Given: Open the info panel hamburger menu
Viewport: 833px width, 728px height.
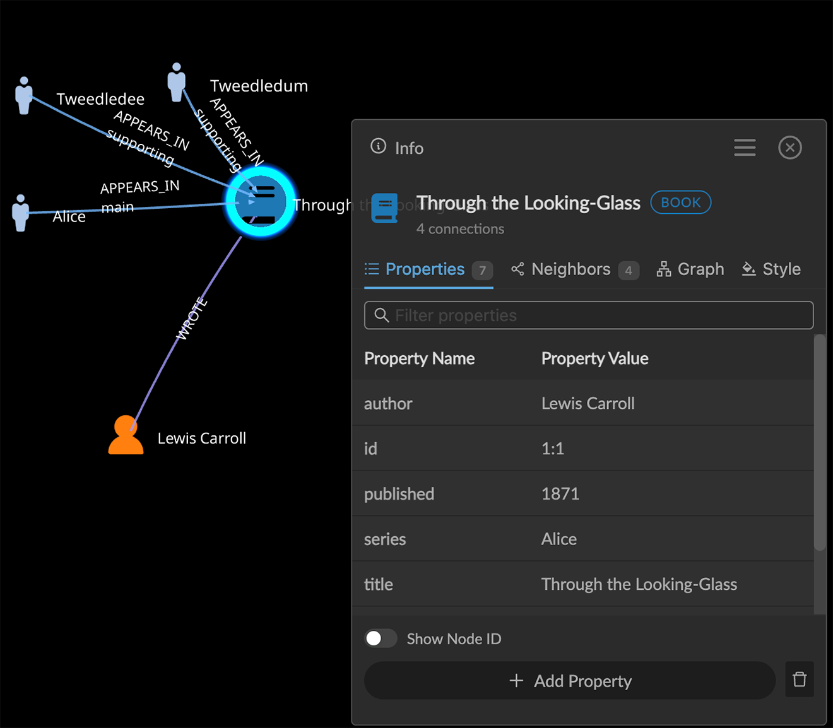Looking at the screenshot, I should 745,148.
